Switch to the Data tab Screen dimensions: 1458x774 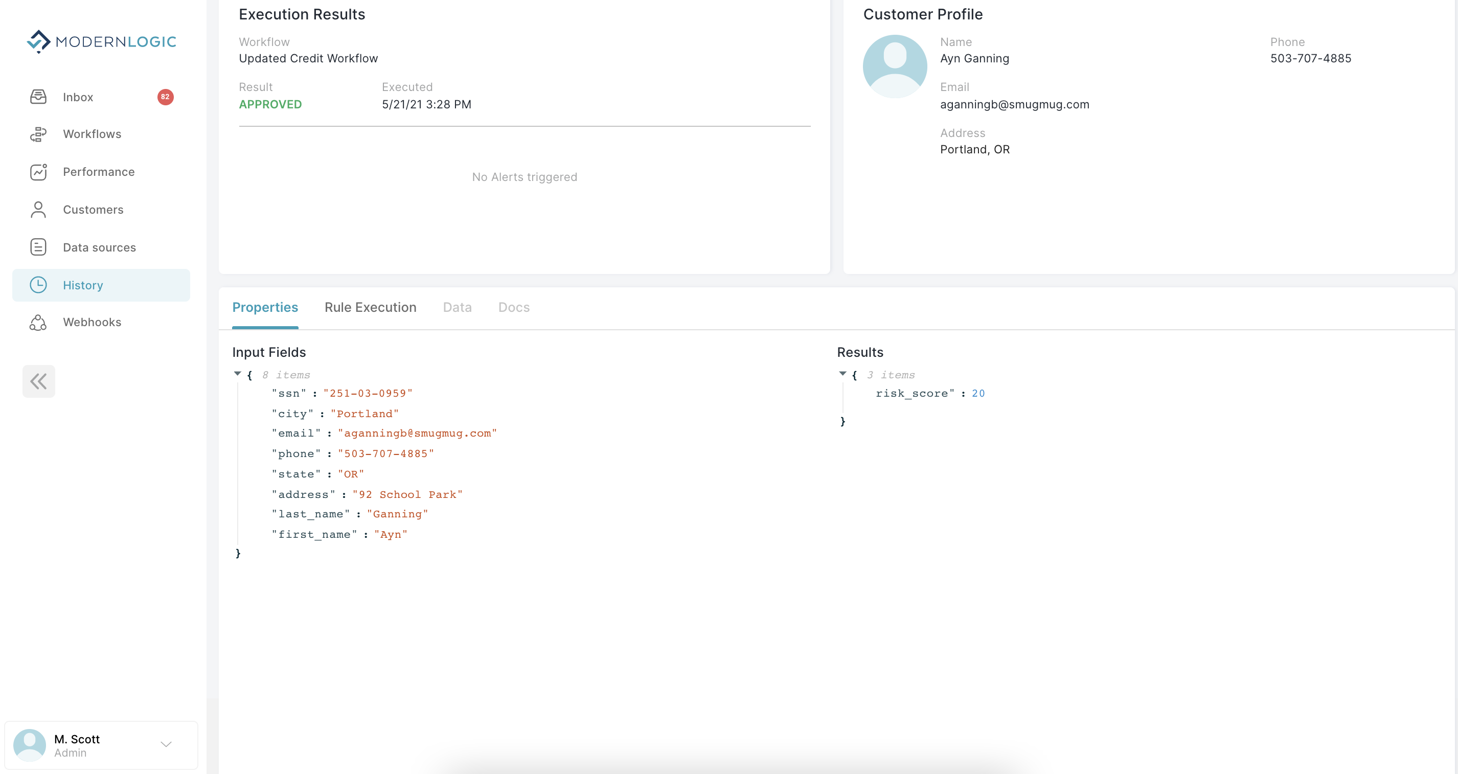pyautogui.click(x=457, y=307)
